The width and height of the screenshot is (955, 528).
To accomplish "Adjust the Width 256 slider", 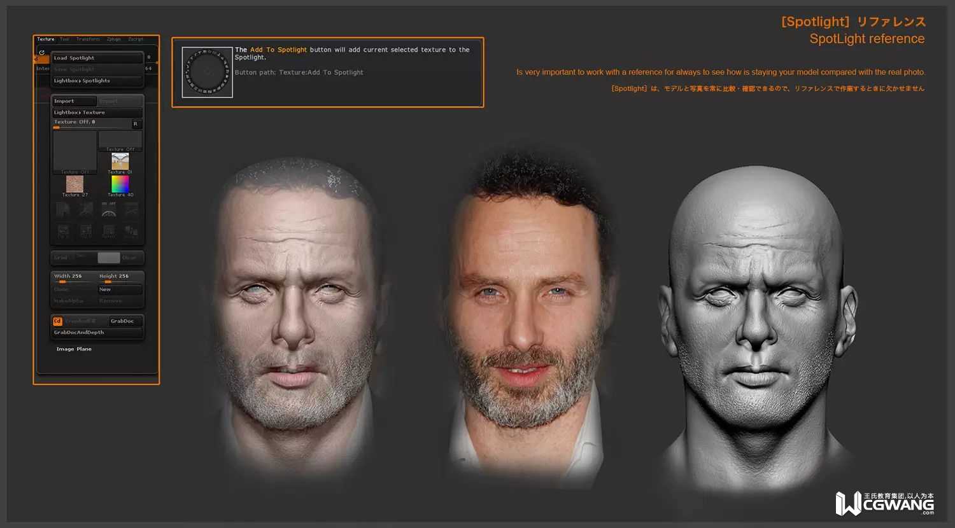I will click(74, 277).
